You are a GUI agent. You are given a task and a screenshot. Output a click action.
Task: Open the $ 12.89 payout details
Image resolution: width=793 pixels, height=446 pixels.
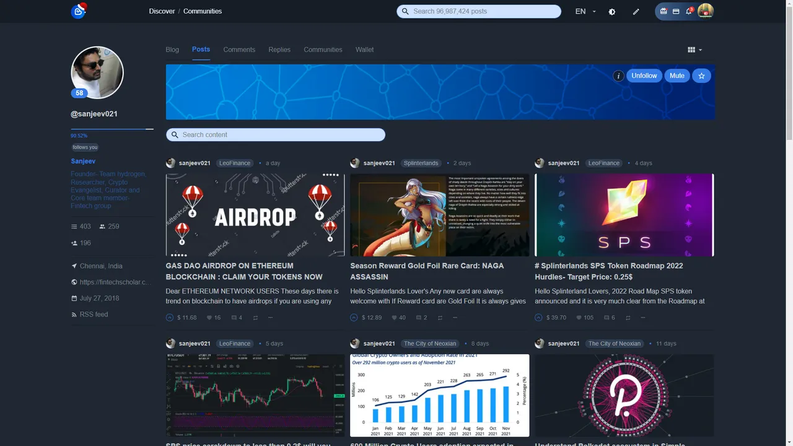(x=371, y=317)
